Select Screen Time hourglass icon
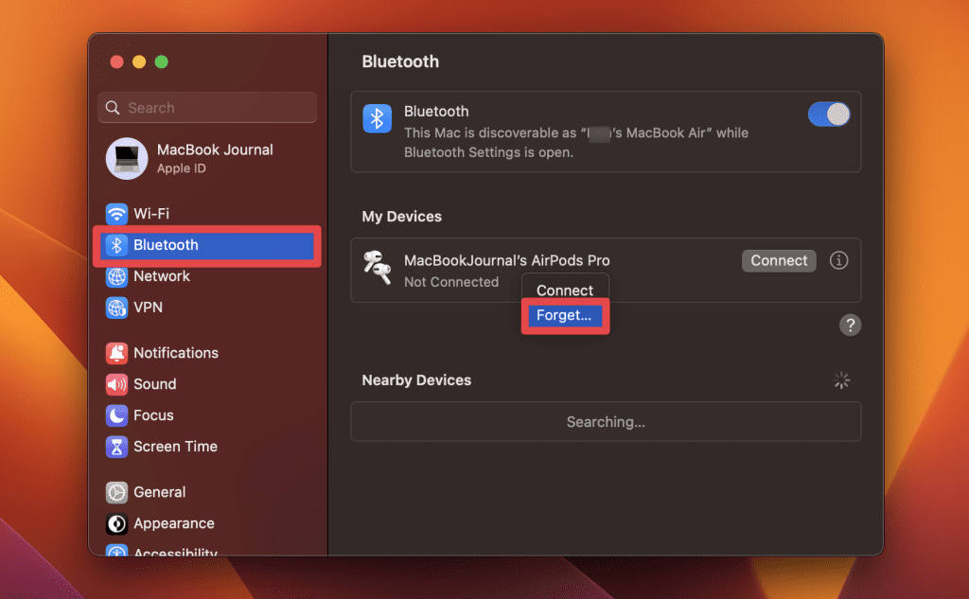Viewport: 969px width, 599px height. pos(116,447)
